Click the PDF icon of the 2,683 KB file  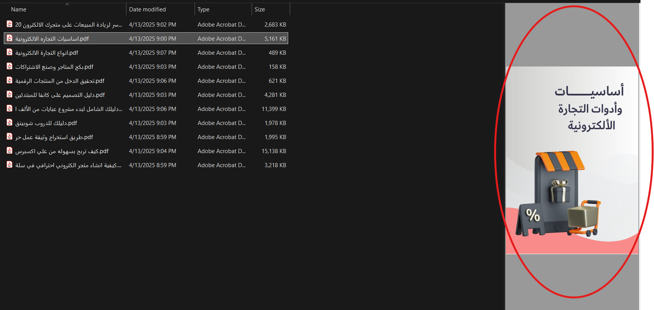pyautogui.click(x=10, y=24)
